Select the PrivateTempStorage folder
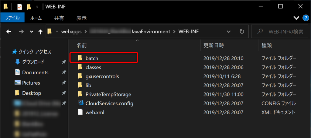 (108, 94)
